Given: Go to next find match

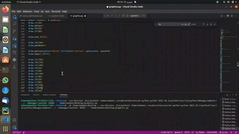Looking at the screenshot, I should coord(207,24).
